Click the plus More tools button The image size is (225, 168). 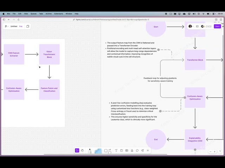pyautogui.click(x=148, y=150)
